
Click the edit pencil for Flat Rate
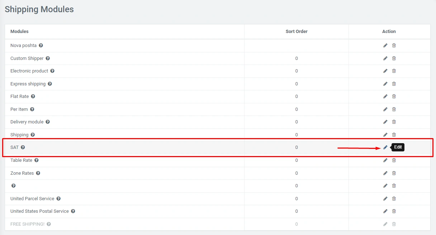tap(385, 97)
